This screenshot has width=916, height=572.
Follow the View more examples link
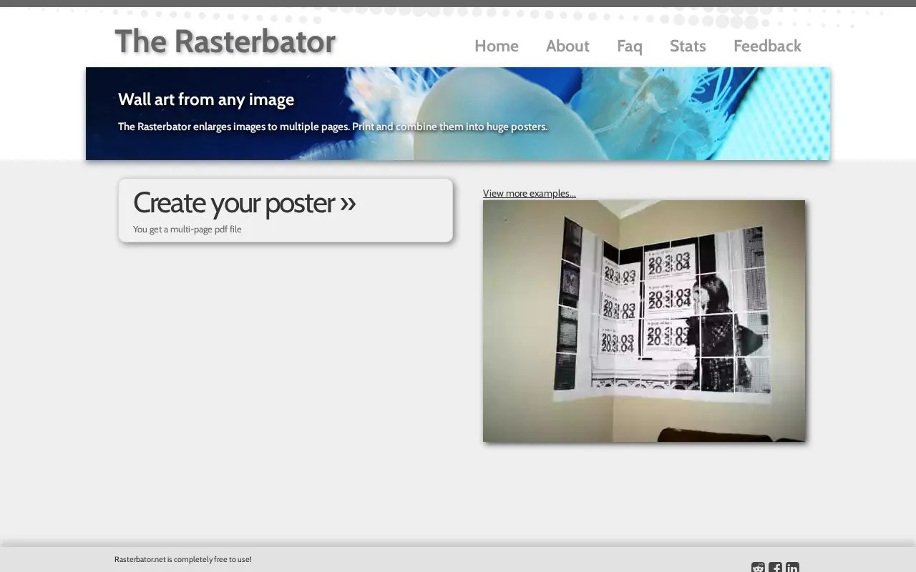529,193
